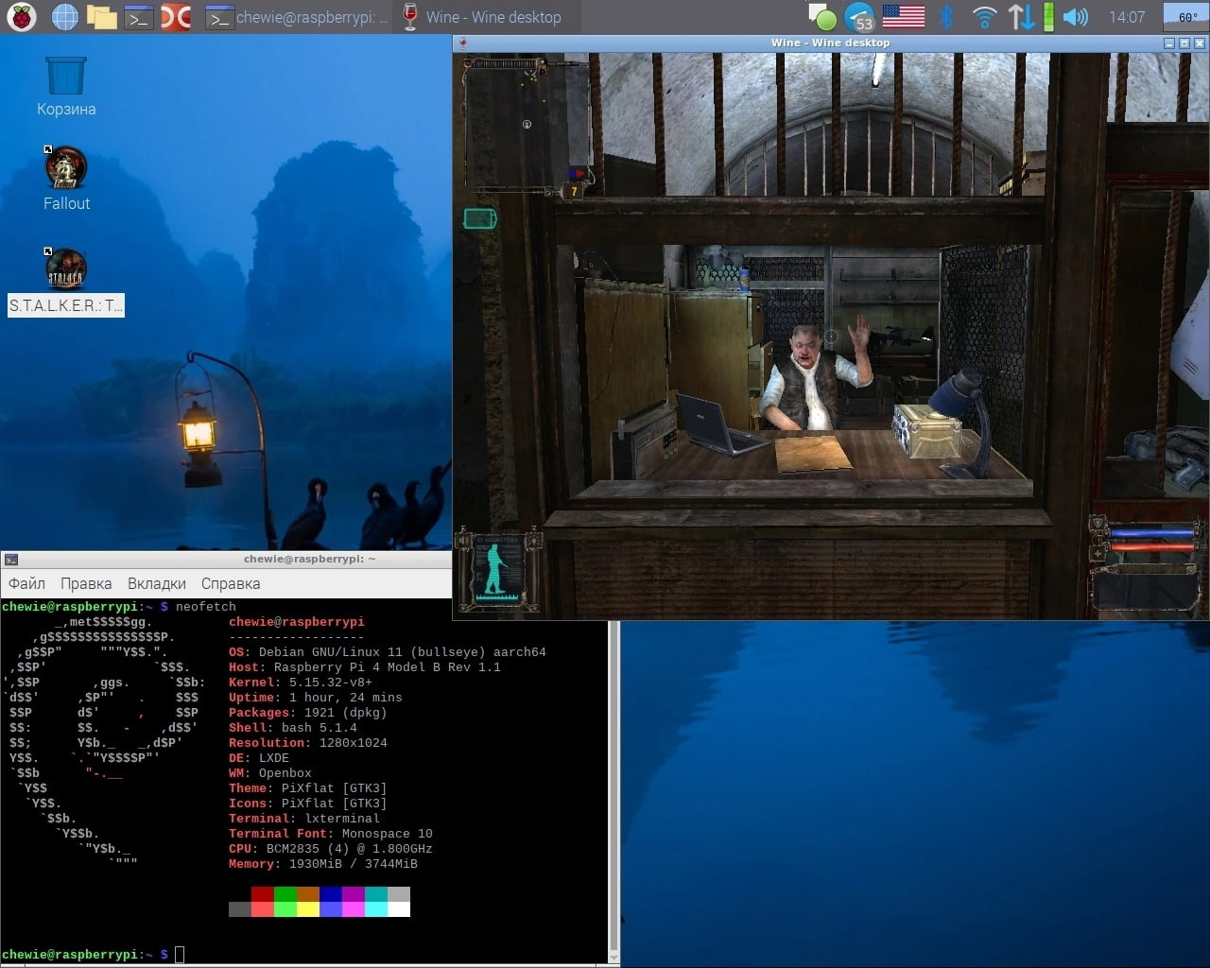Click the "Host: Raspberry Pi 4 Model B" line
The height and width of the screenshot is (968, 1210).
[x=365, y=667]
